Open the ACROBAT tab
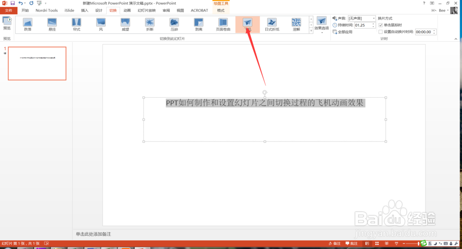The width and height of the screenshot is (462, 249). (200, 10)
